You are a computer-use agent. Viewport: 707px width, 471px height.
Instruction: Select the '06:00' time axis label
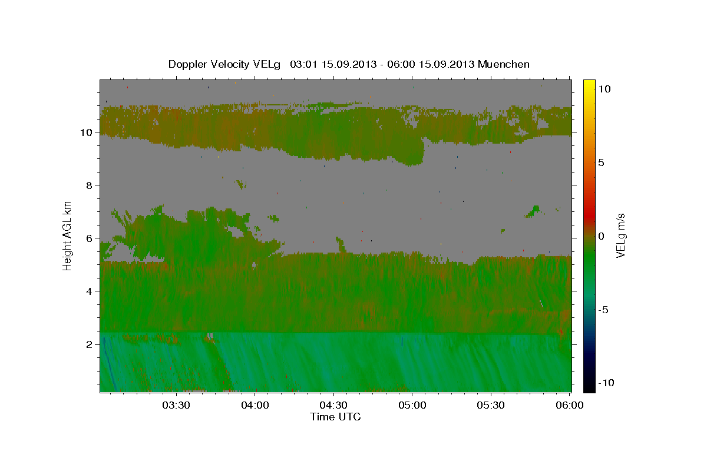(x=570, y=406)
